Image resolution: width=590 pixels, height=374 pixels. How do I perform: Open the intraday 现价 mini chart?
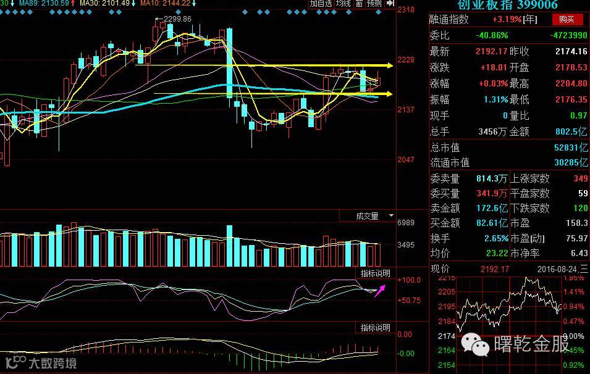tap(510, 324)
